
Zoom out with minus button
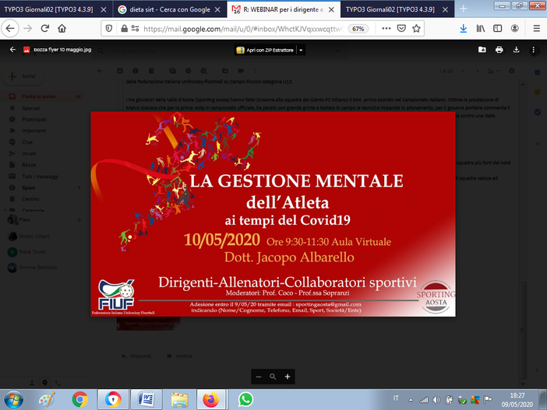pos(259,377)
